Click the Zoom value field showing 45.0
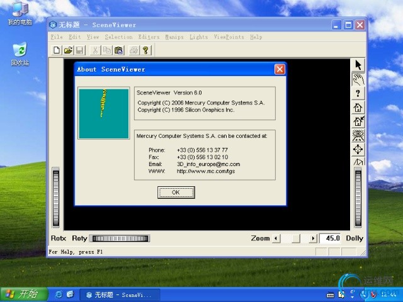This screenshot has height=302, width=403. [x=331, y=238]
